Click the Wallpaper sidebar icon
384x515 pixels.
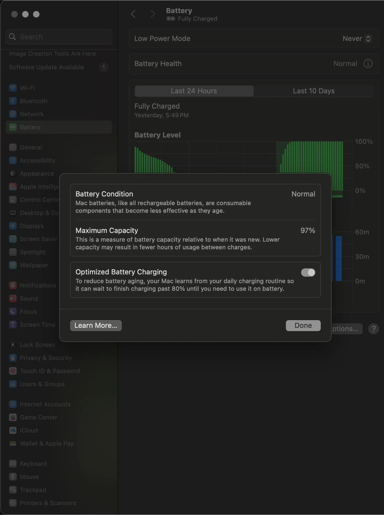[13, 265]
